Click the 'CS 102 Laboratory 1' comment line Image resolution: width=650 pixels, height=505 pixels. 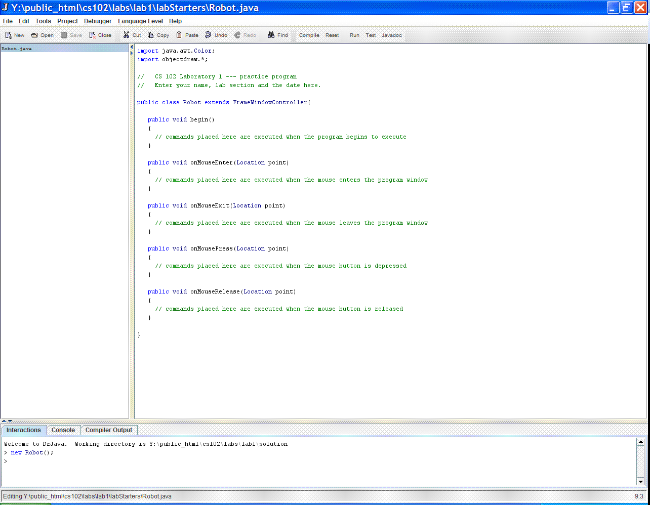(x=217, y=76)
